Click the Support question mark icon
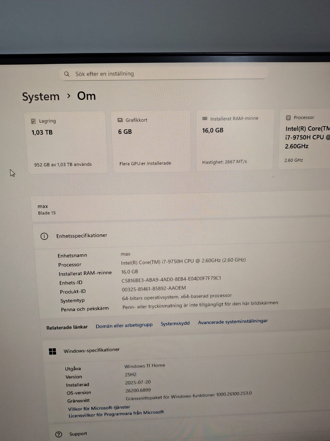 click(x=59, y=434)
